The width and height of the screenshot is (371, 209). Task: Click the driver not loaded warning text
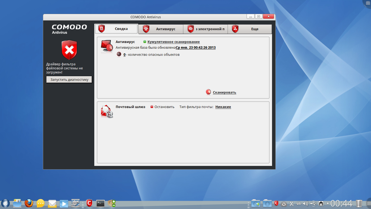pyautogui.click(x=64, y=68)
